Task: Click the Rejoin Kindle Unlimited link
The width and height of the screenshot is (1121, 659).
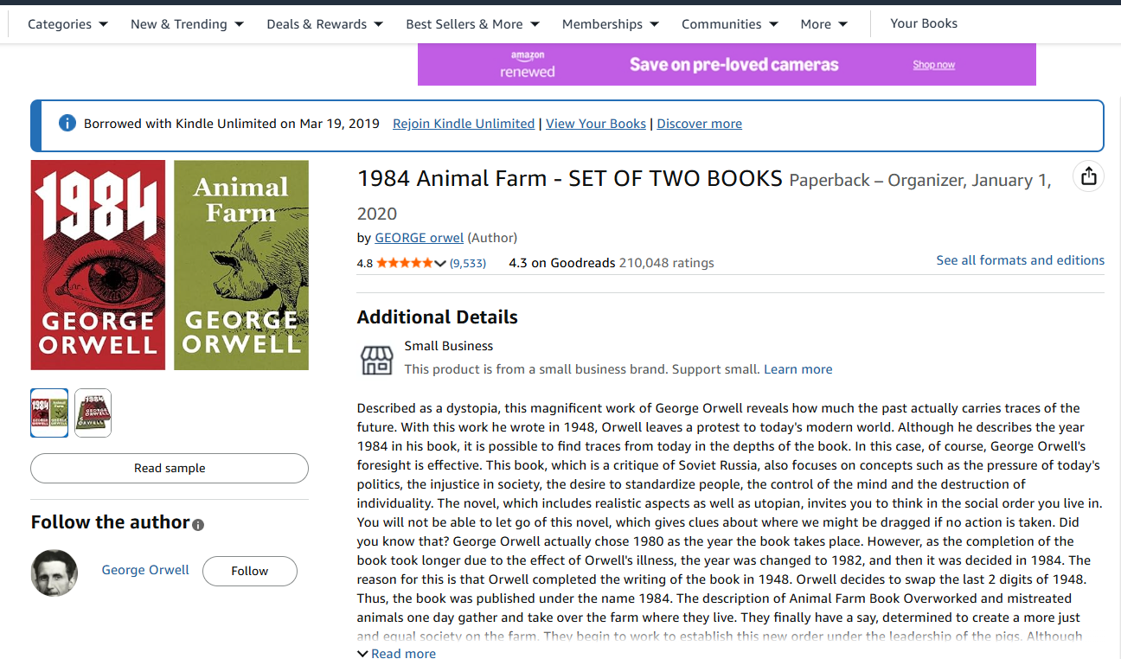Action: [x=464, y=124]
